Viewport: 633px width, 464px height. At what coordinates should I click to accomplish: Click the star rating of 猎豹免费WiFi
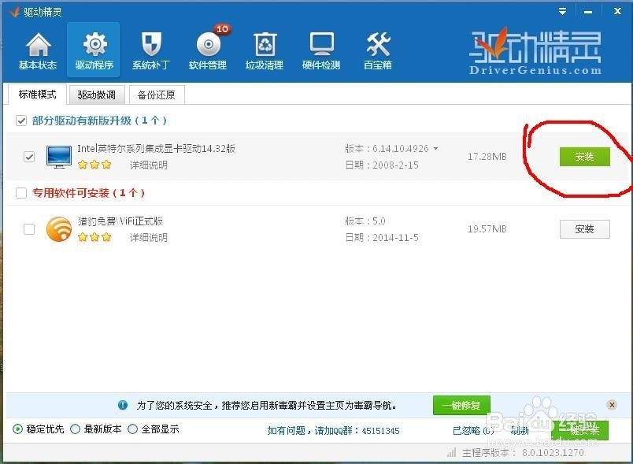(94, 237)
